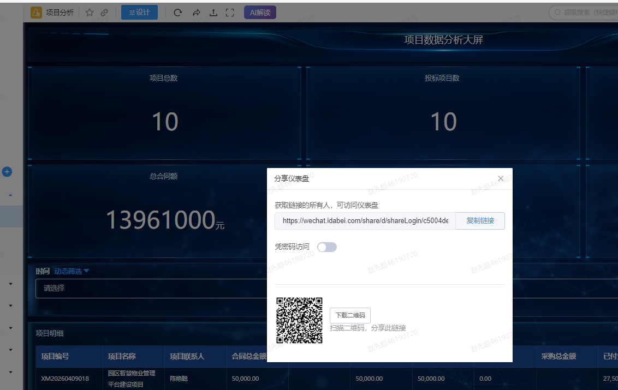The image size is (618, 390).
Task: Click the 下载二维码 button
Action: [x=350, y=315]
